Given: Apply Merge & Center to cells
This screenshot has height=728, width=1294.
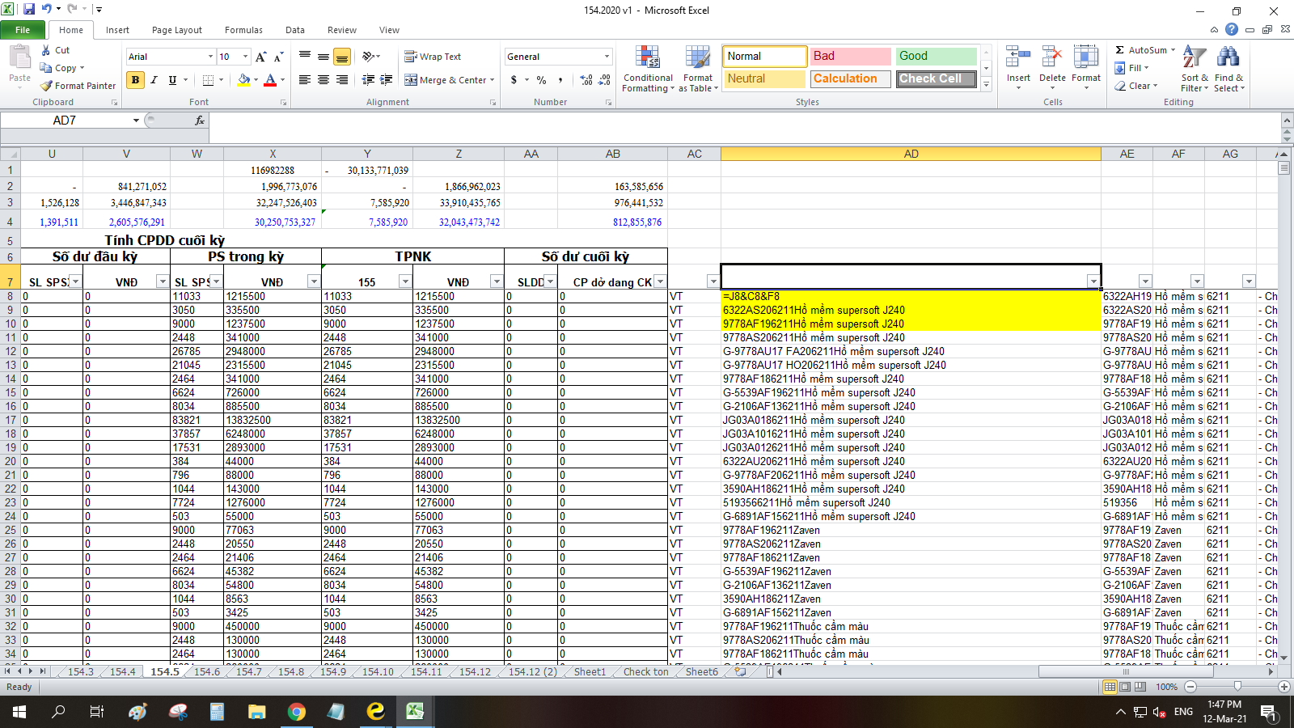Looking at the screenshot, I should (449, 80).
